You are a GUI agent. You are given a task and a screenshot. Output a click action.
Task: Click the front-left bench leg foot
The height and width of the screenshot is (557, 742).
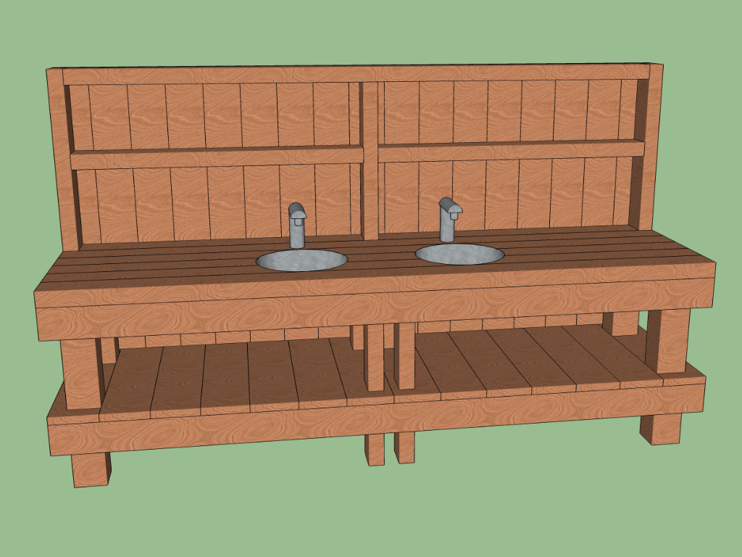pos(91,469)
